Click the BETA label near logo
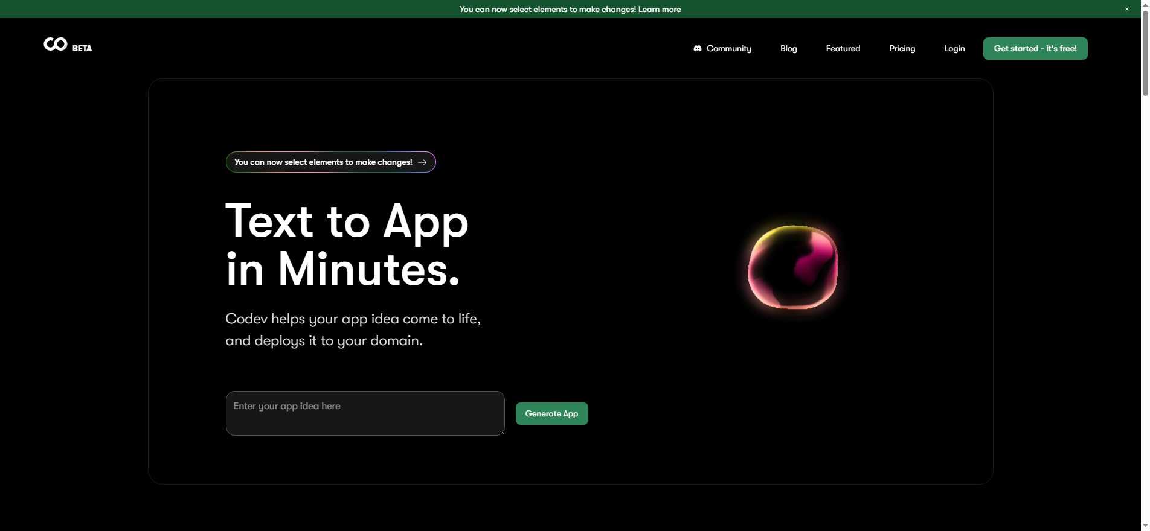The image size is (1150, 531). pos(82,48)
